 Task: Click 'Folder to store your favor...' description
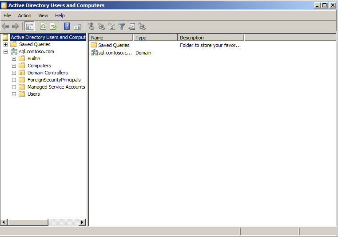point(211,45)
